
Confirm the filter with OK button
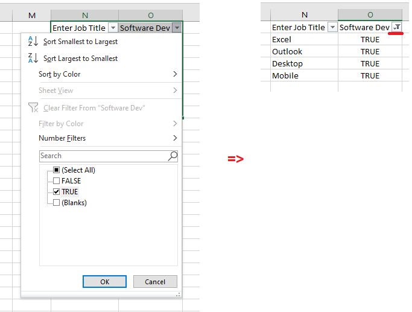tap(104, 282)
